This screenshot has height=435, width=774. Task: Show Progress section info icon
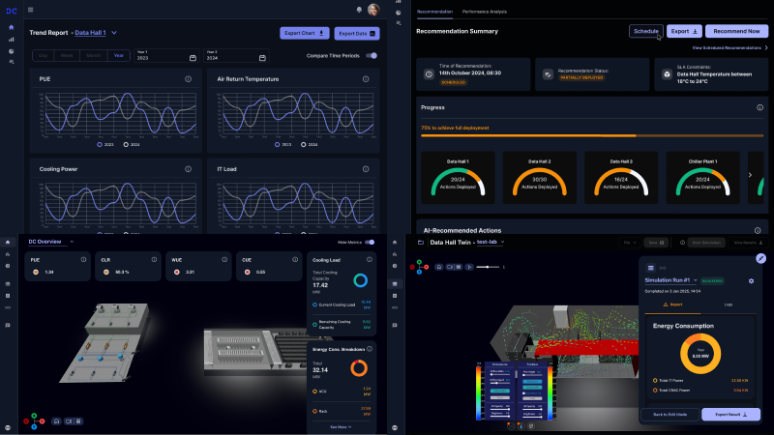[x=760, y=107]
